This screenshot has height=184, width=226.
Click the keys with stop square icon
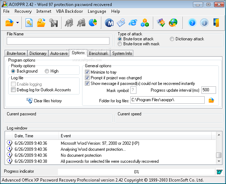(81, 23)
